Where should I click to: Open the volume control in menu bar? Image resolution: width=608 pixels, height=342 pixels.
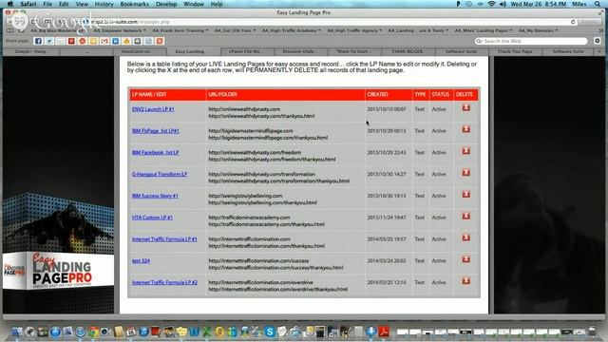point(503,4)
